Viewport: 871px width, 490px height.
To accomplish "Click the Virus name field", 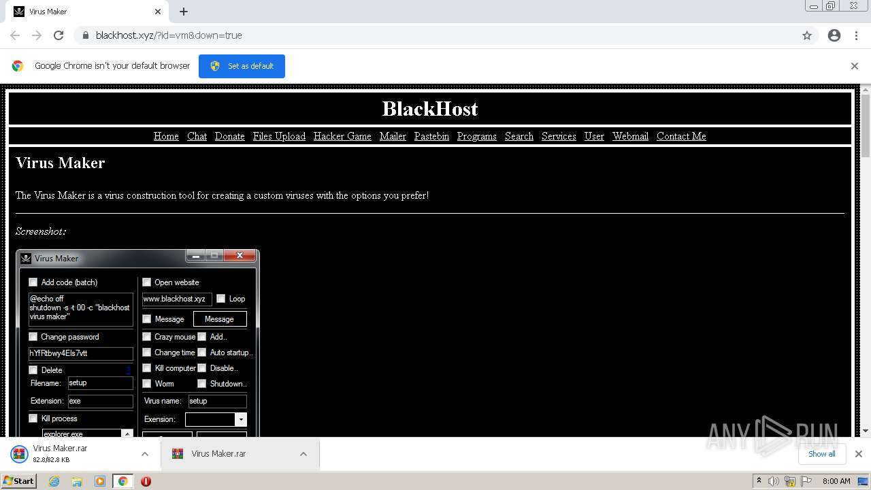I will pyautogui.click(x=216, y=401).
